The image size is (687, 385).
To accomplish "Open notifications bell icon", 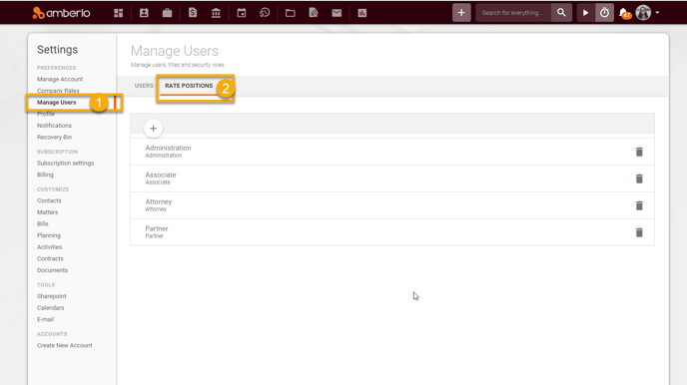I will pos(624,13).
